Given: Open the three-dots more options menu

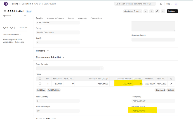Looking at the screenshot, I should point(163,11).
